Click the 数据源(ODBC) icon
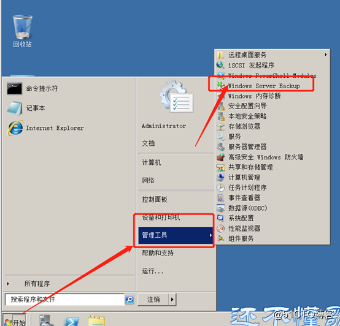 (221, 208)
